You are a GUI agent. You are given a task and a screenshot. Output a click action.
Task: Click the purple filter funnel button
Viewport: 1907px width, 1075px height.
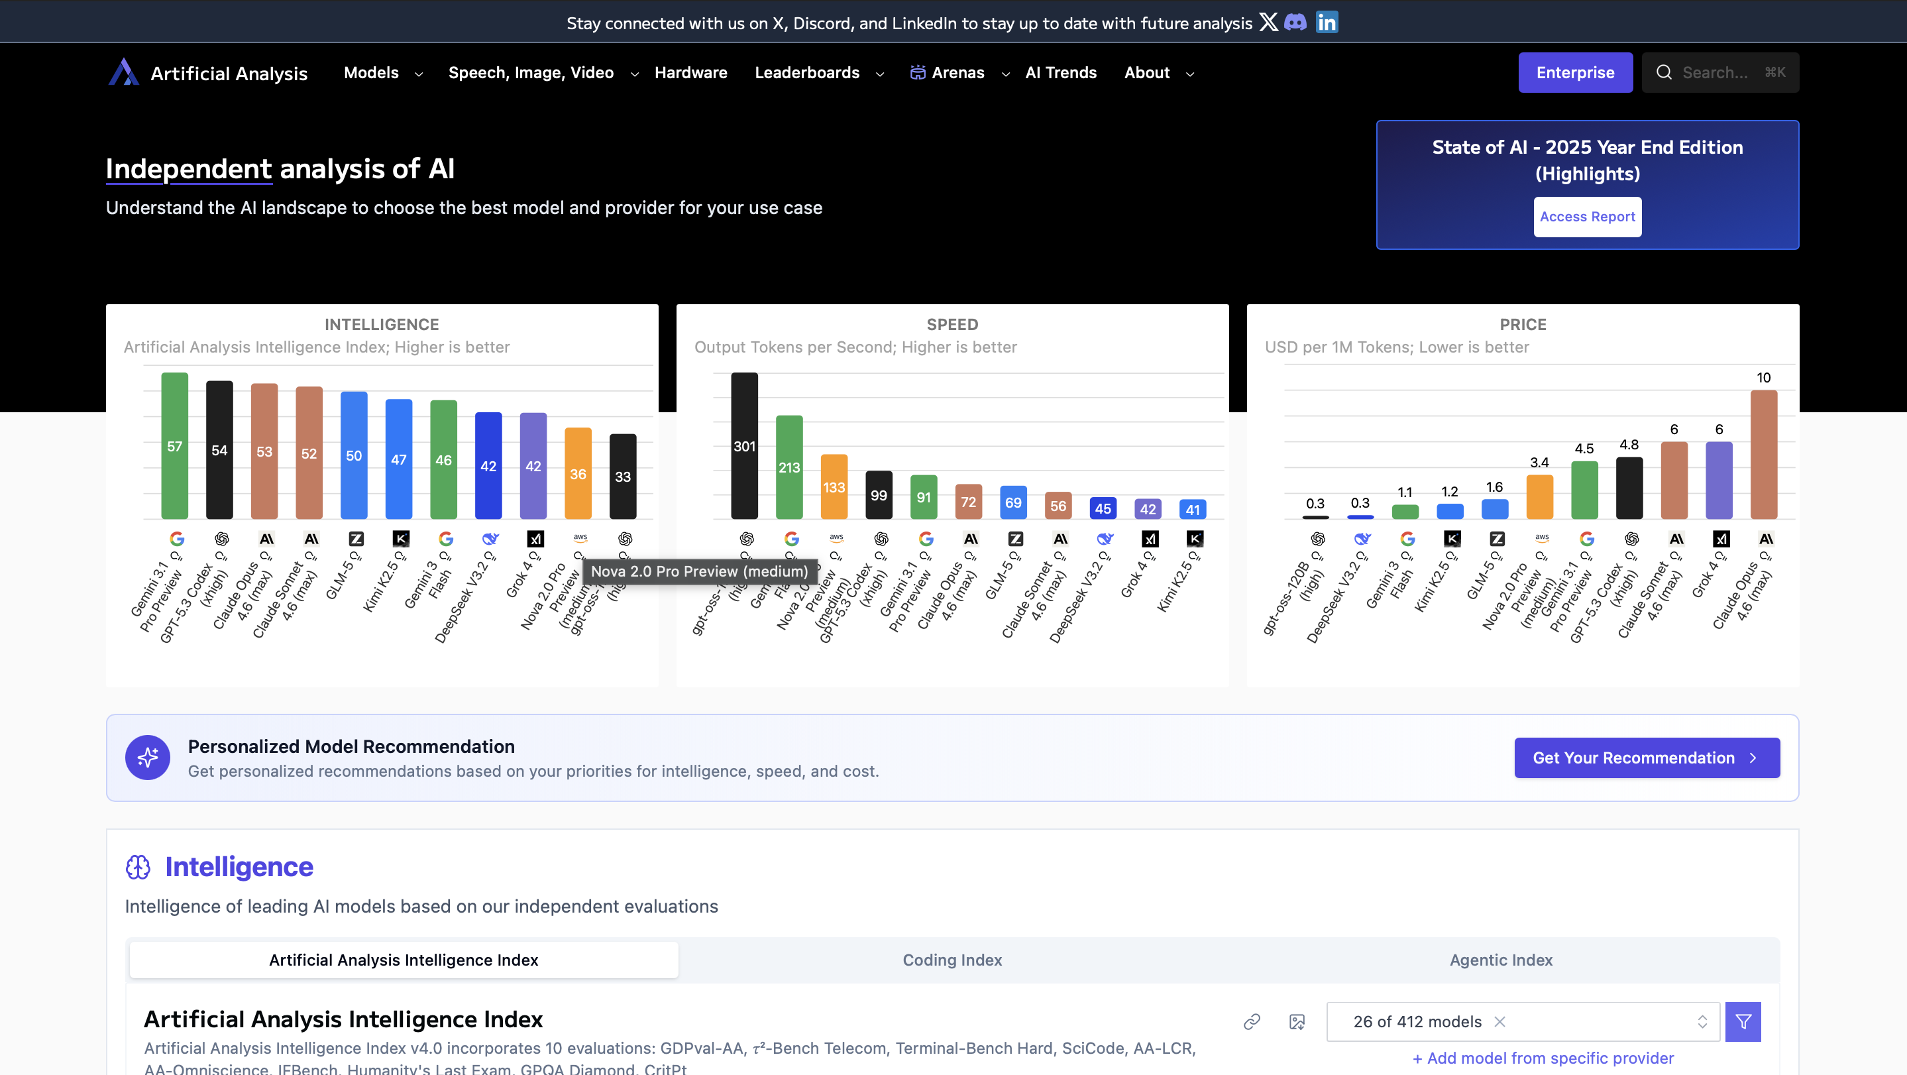pos(1743,1022)
